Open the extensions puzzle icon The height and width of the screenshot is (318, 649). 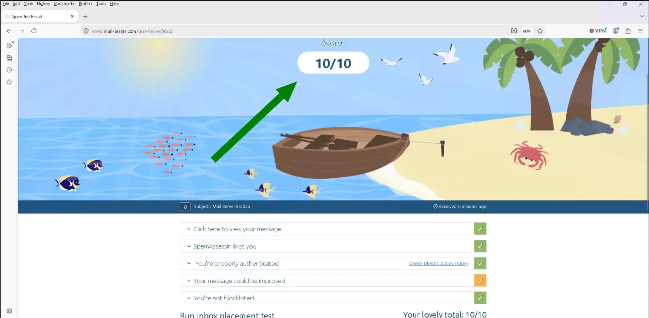628,31
